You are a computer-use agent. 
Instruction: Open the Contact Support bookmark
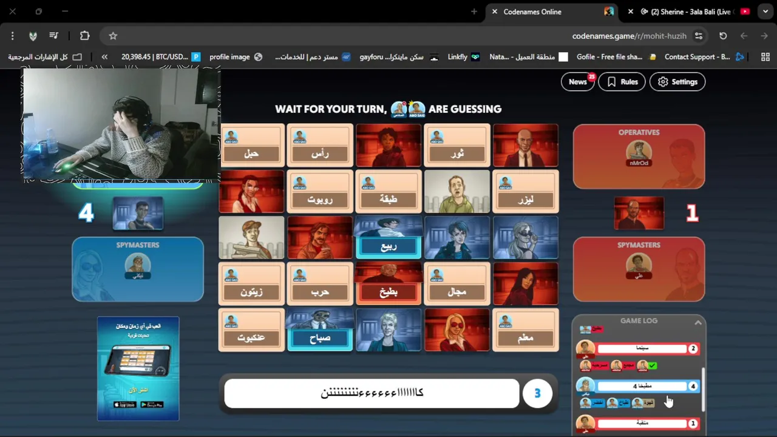tap(704, 57)
